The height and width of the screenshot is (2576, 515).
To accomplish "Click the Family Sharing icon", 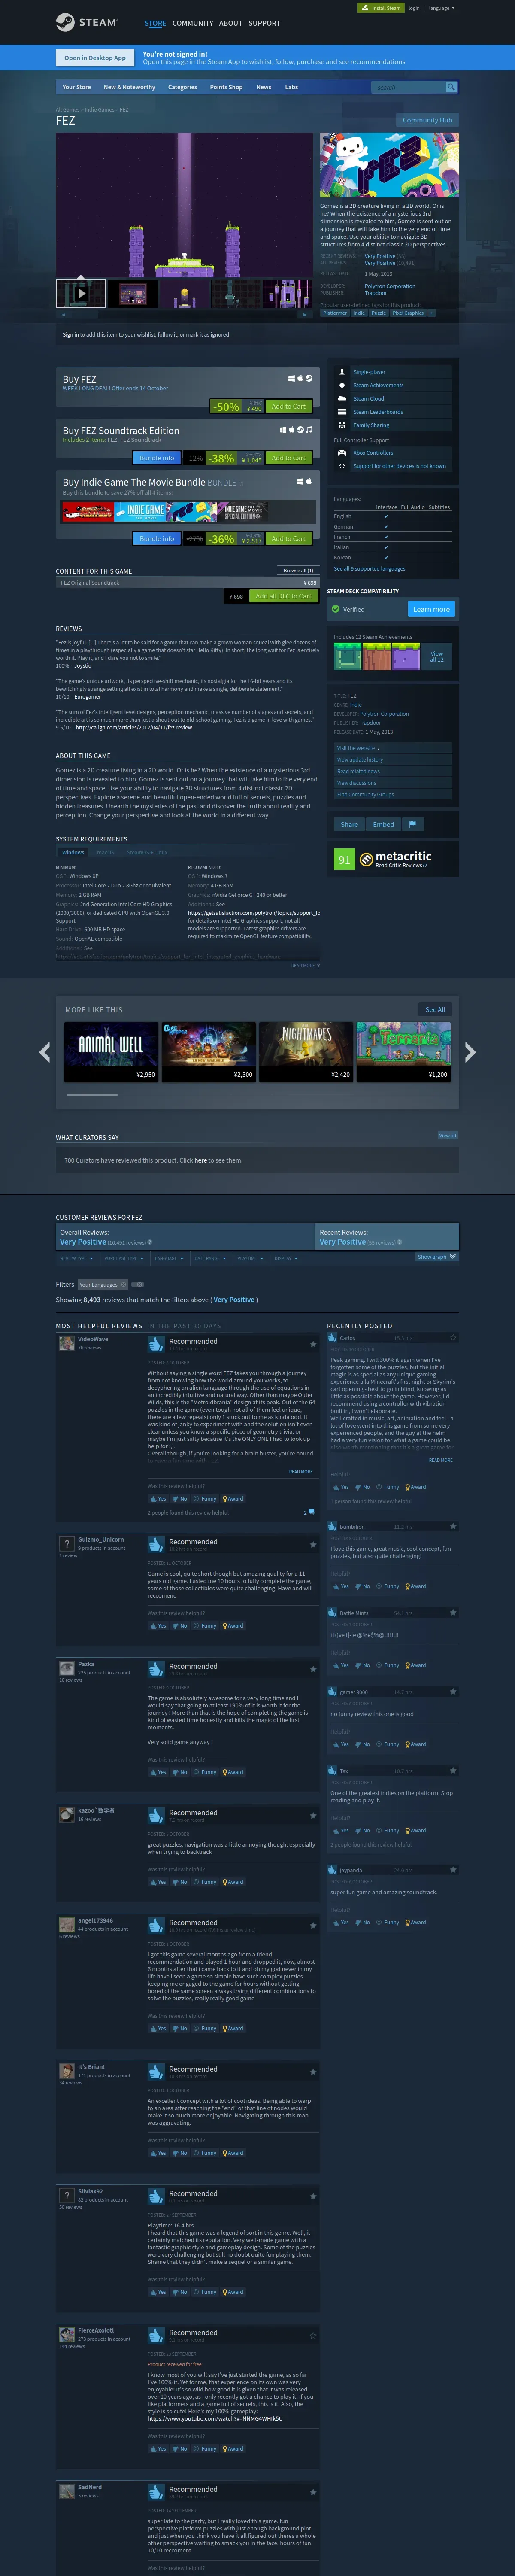I will [x=342, y=425].
